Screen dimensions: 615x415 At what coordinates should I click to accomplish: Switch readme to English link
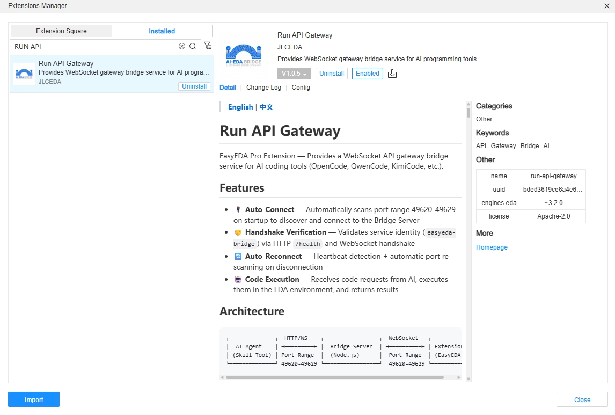240,107
